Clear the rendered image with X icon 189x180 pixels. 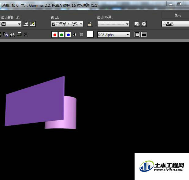pyautogui.click(x=26, y=34)
